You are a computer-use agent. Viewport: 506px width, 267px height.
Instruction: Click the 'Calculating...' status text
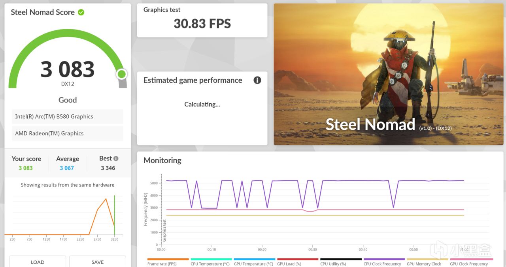[x=202, y=105]
